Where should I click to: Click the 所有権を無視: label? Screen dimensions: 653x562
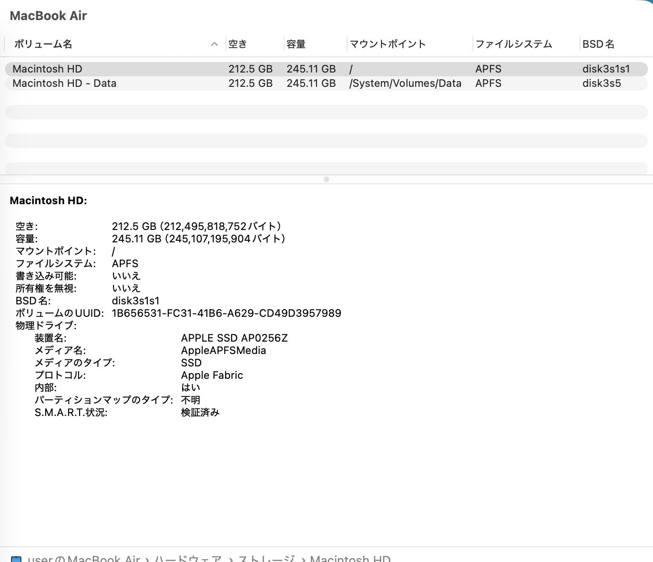pyautogui.click(x=46, y=288)
